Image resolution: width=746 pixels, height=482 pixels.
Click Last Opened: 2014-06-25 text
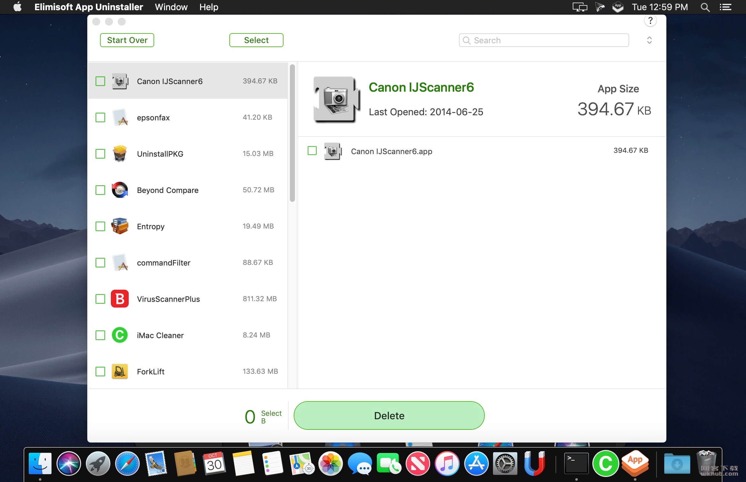[426, 112]
